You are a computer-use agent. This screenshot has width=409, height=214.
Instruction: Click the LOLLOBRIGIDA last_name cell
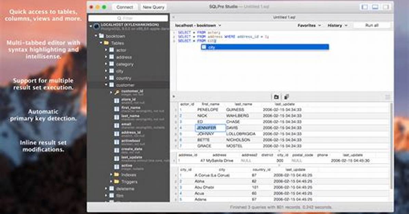(x=241, y=134)
